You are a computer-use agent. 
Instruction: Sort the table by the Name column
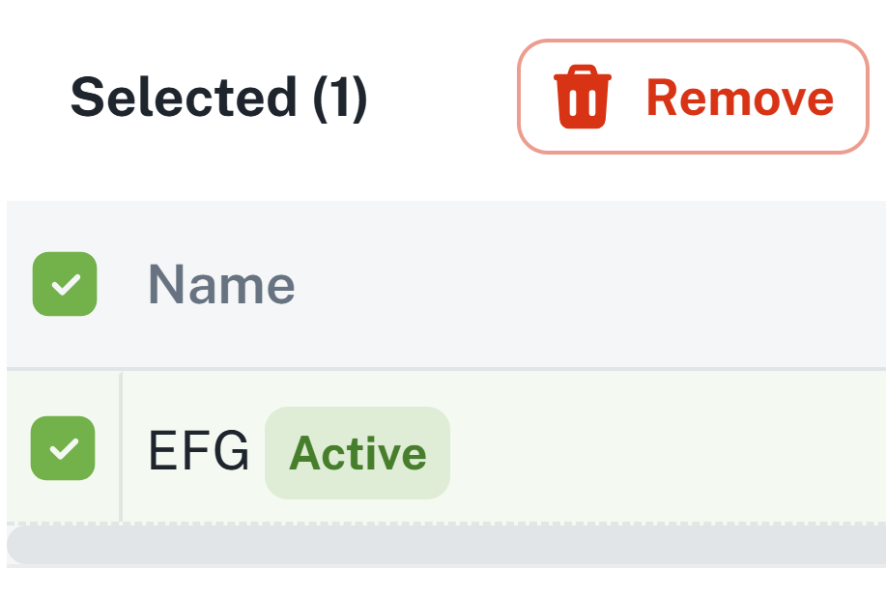click(221, 285)
